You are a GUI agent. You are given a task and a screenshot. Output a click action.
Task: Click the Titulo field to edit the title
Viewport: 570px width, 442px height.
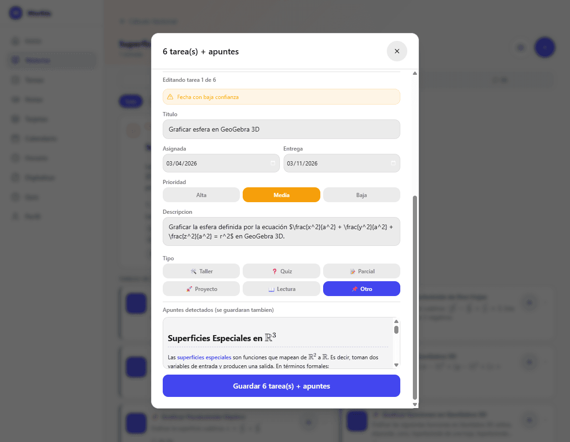(281, 129)
